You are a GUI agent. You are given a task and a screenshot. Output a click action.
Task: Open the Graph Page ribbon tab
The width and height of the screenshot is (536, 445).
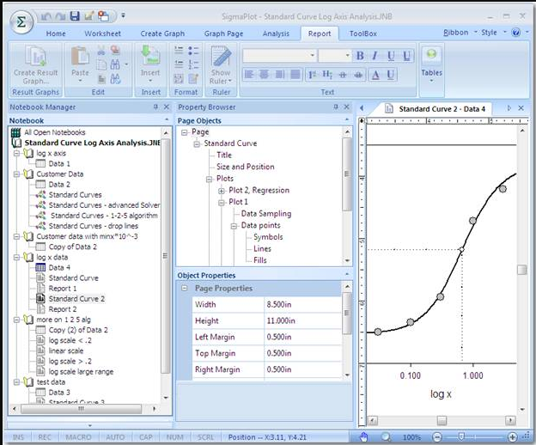pos(225,34)
